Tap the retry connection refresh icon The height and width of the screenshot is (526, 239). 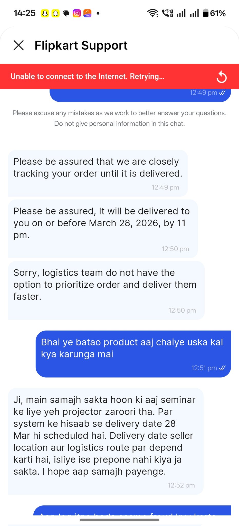pos(222,77)
